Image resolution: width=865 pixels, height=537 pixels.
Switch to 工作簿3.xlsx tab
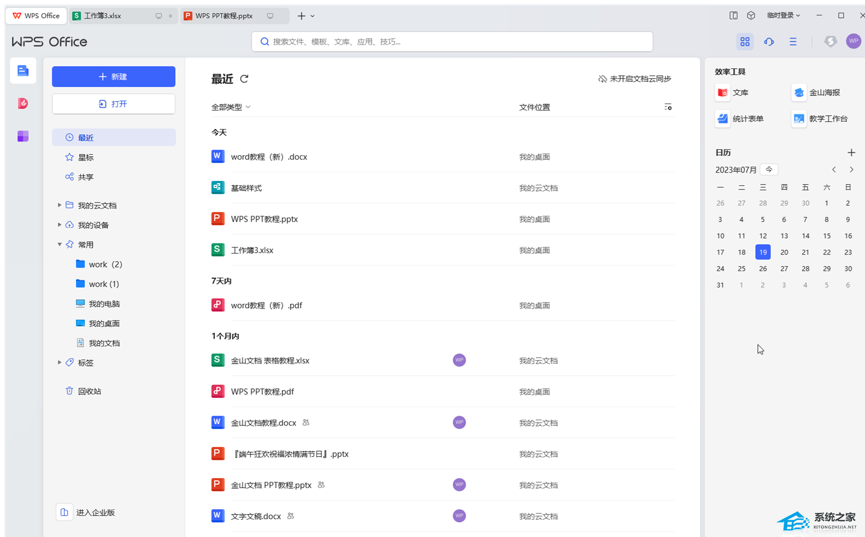(123, 16)
